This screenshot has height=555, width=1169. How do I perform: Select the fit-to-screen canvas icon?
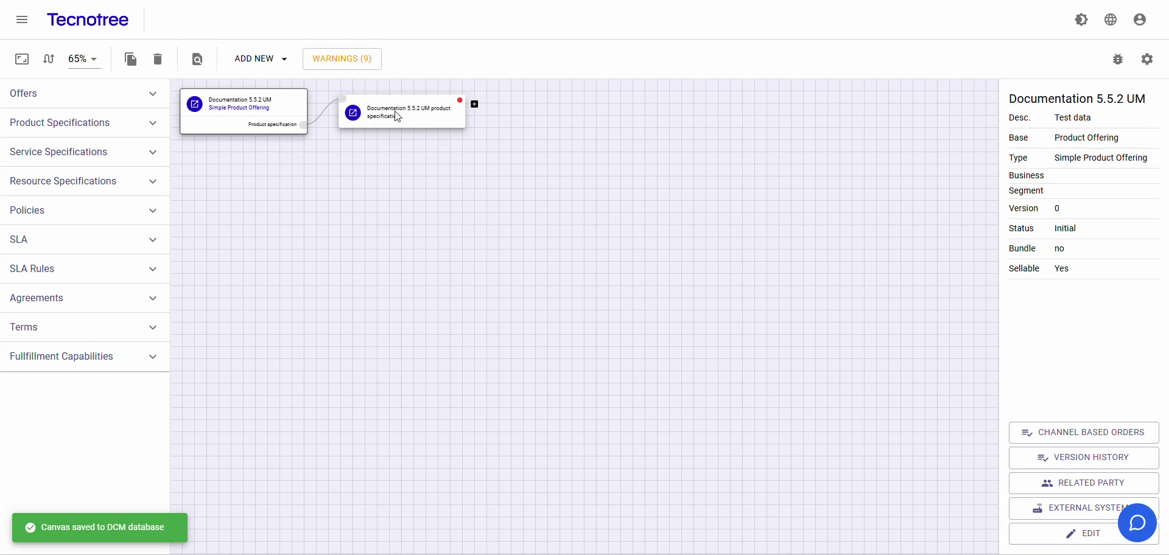tap(21, 59)
